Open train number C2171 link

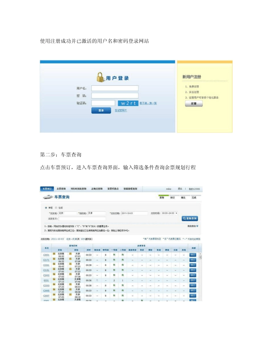click(46, 260)
